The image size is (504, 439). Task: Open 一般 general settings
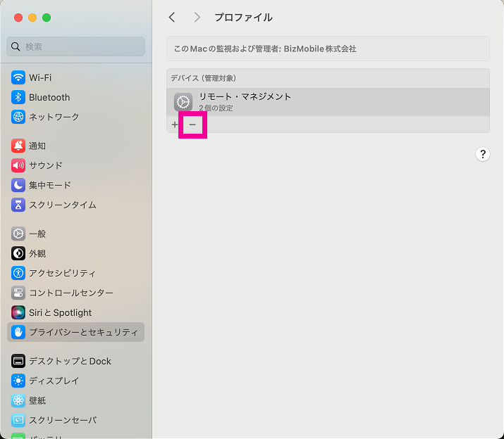[x=37, y=234]
